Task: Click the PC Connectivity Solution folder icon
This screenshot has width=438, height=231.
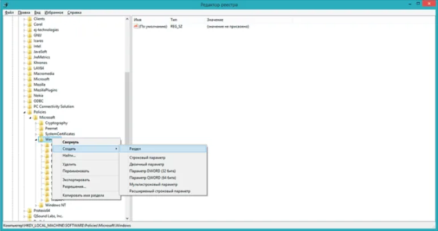Action: click(x=30, y=107)
